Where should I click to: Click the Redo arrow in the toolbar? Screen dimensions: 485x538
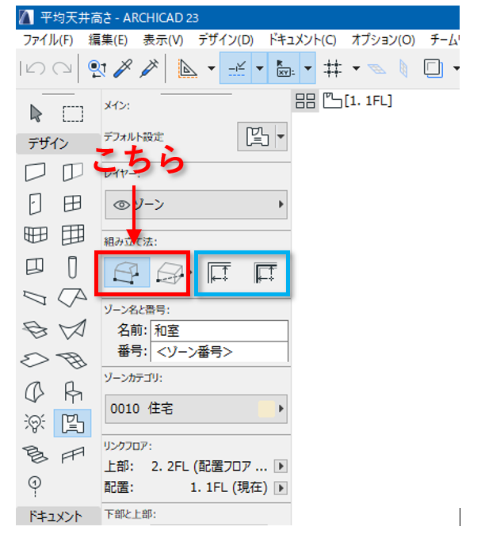62,68
